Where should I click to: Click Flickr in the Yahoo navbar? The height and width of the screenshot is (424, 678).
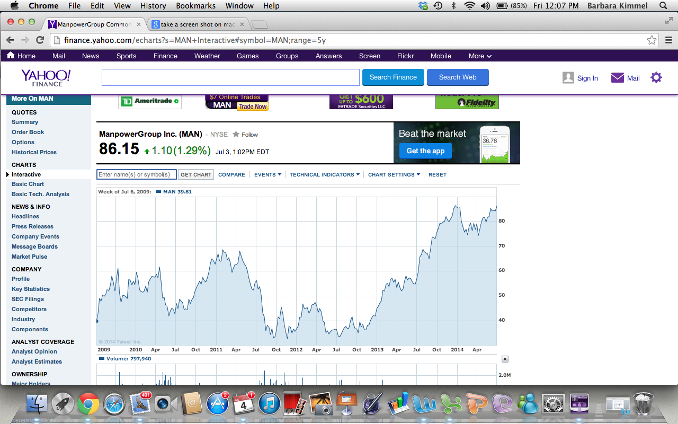[405, 56]
